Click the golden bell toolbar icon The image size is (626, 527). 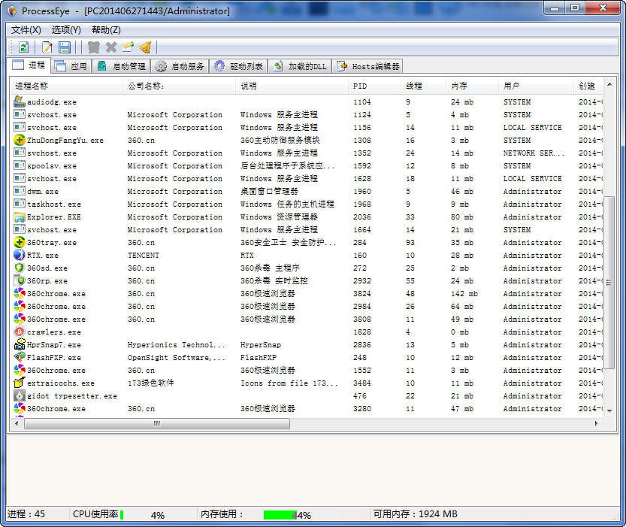click(146, 47)
